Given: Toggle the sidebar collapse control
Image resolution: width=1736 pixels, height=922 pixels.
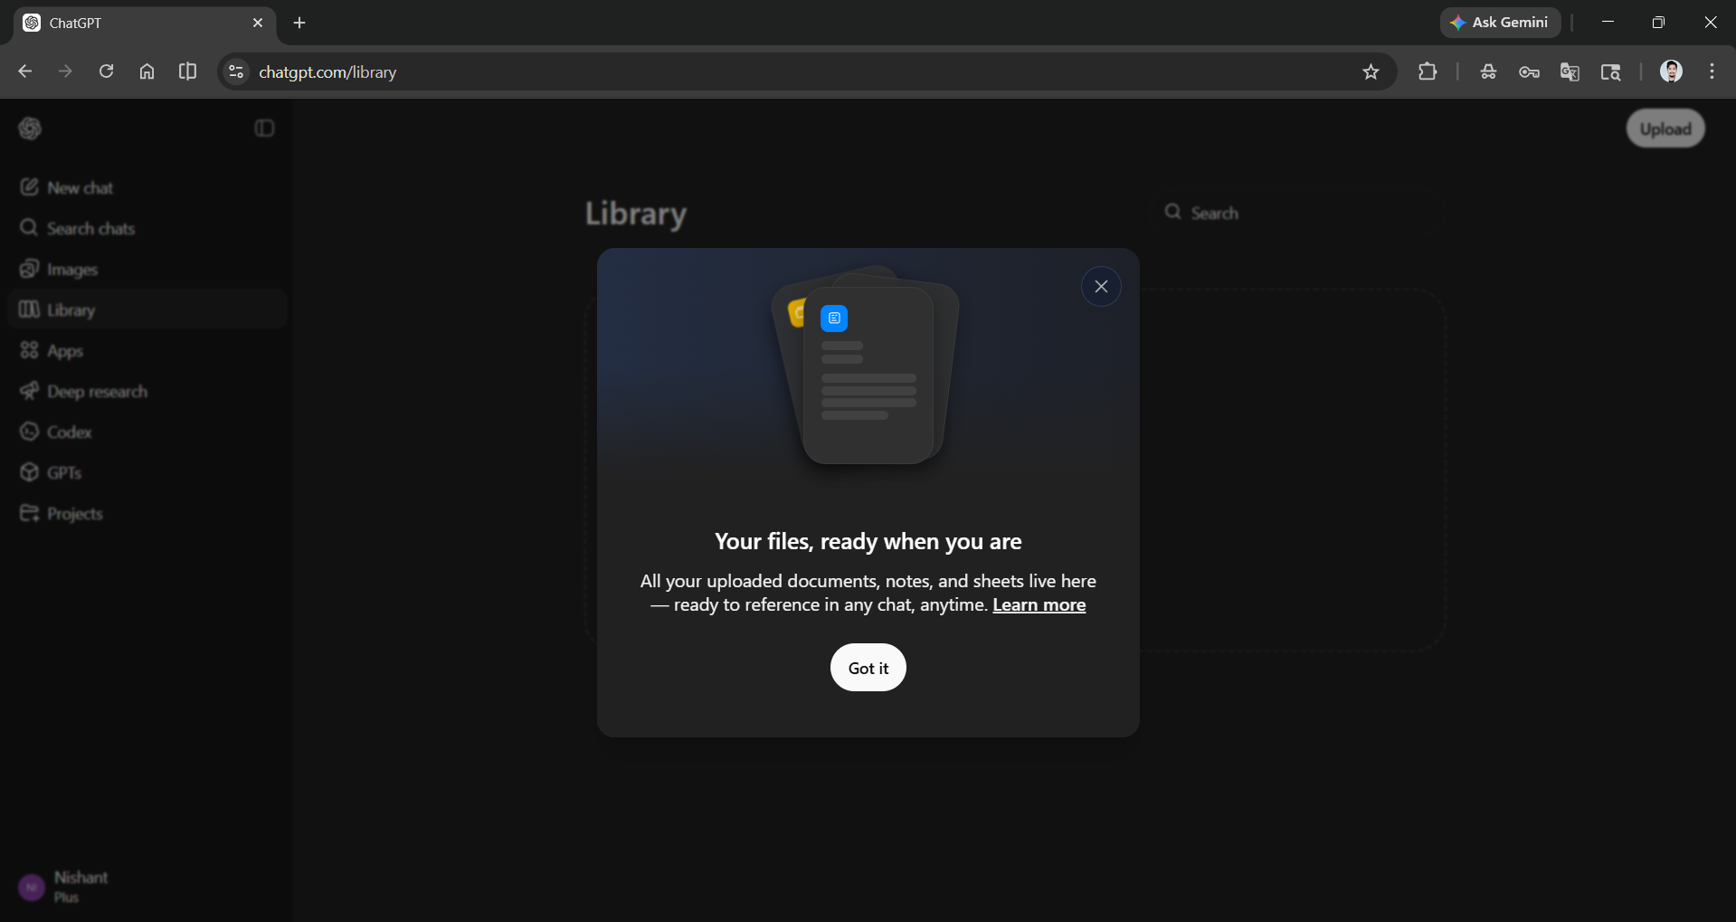Looking at the screenshot, I should tap(263, 128).
